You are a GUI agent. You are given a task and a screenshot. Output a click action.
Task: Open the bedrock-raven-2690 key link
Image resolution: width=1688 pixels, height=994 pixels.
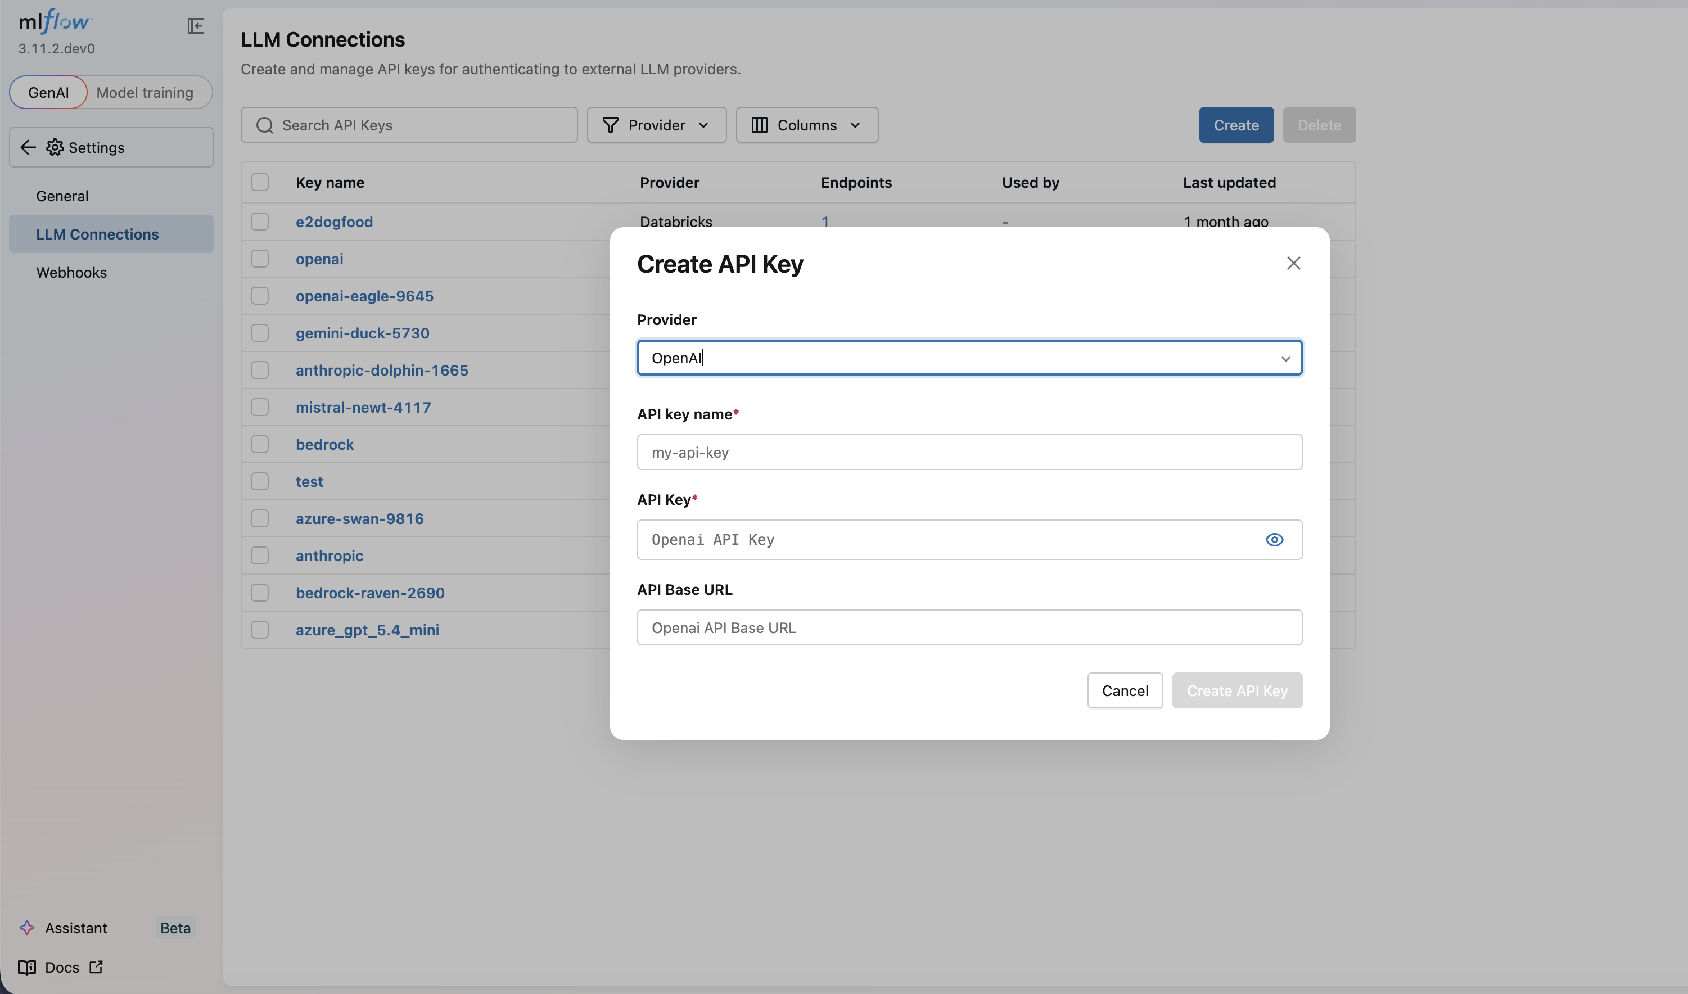[370, 593]
